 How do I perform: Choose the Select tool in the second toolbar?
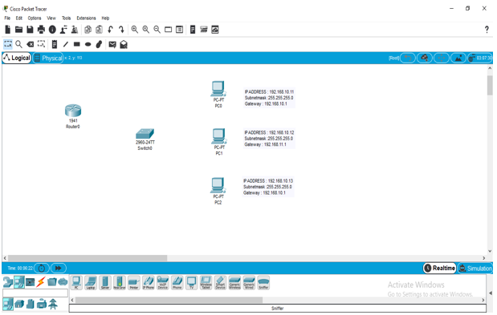pos(8,44)
